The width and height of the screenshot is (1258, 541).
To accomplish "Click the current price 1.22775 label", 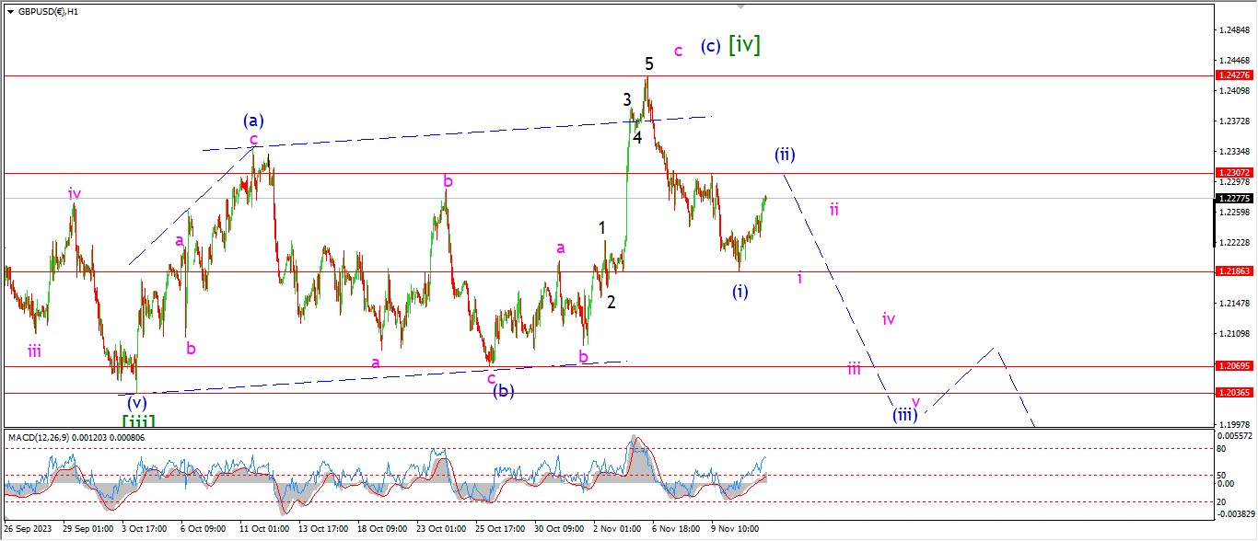I will coord(1232,198).
